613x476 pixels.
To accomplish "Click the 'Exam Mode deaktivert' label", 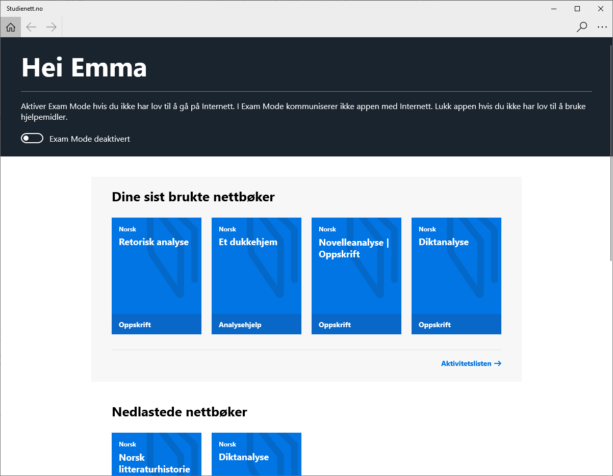I will pos(90,139).
